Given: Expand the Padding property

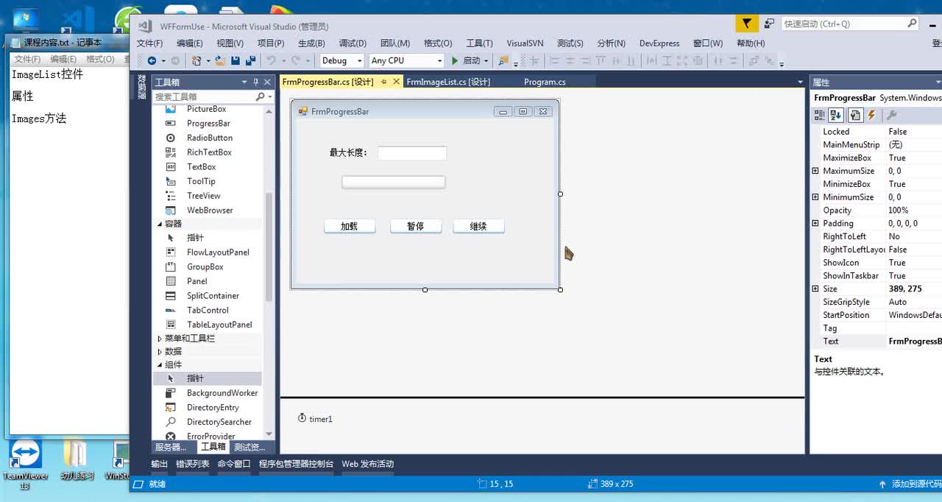Looking at the screenshot, I should (815, 223).
